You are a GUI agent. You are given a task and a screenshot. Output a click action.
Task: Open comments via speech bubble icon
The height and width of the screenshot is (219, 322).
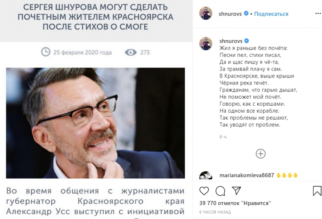coord(220,191)
